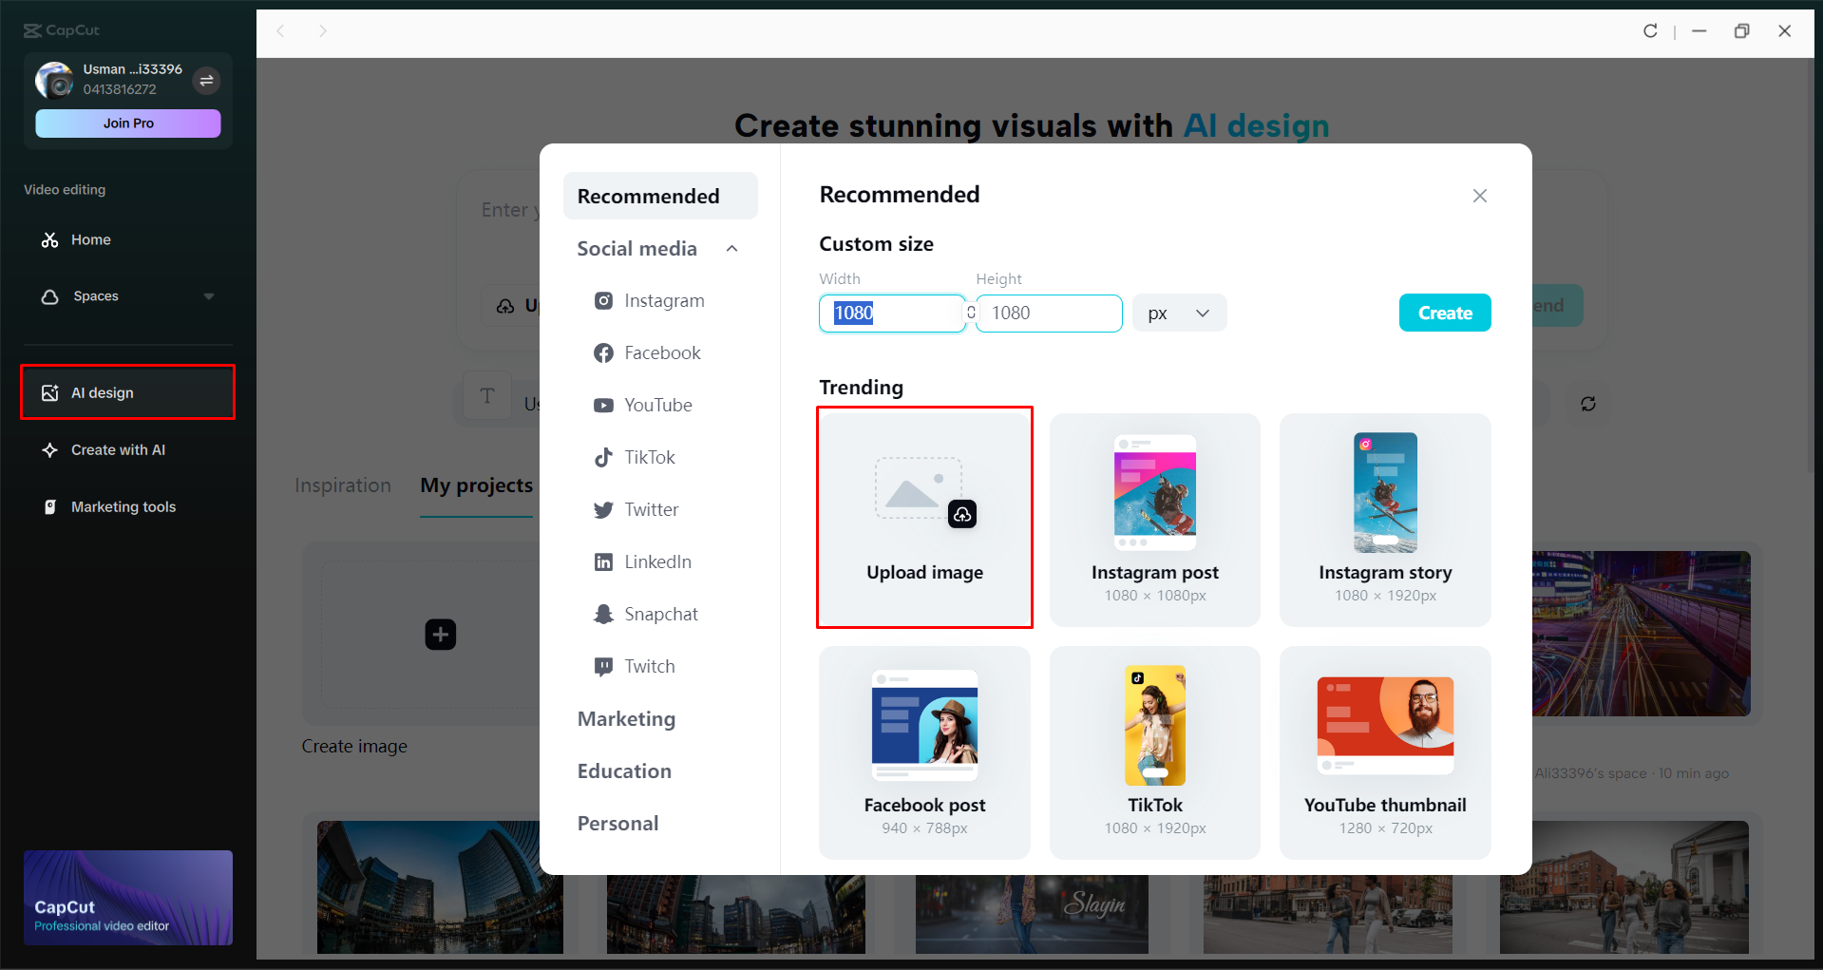Viewport: 1823px width, 970px height.
Task: Click the Join Pro button
Action: point(127,124)
